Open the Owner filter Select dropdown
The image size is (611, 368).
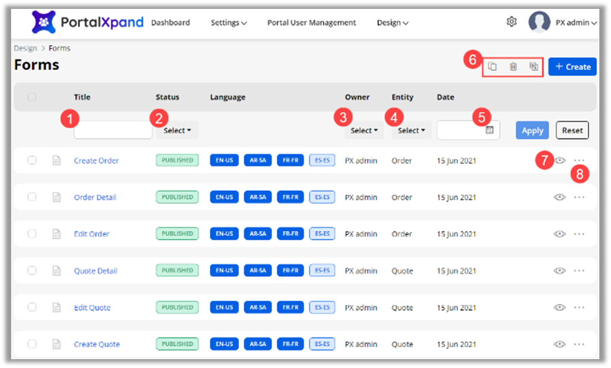pos(364,131)
